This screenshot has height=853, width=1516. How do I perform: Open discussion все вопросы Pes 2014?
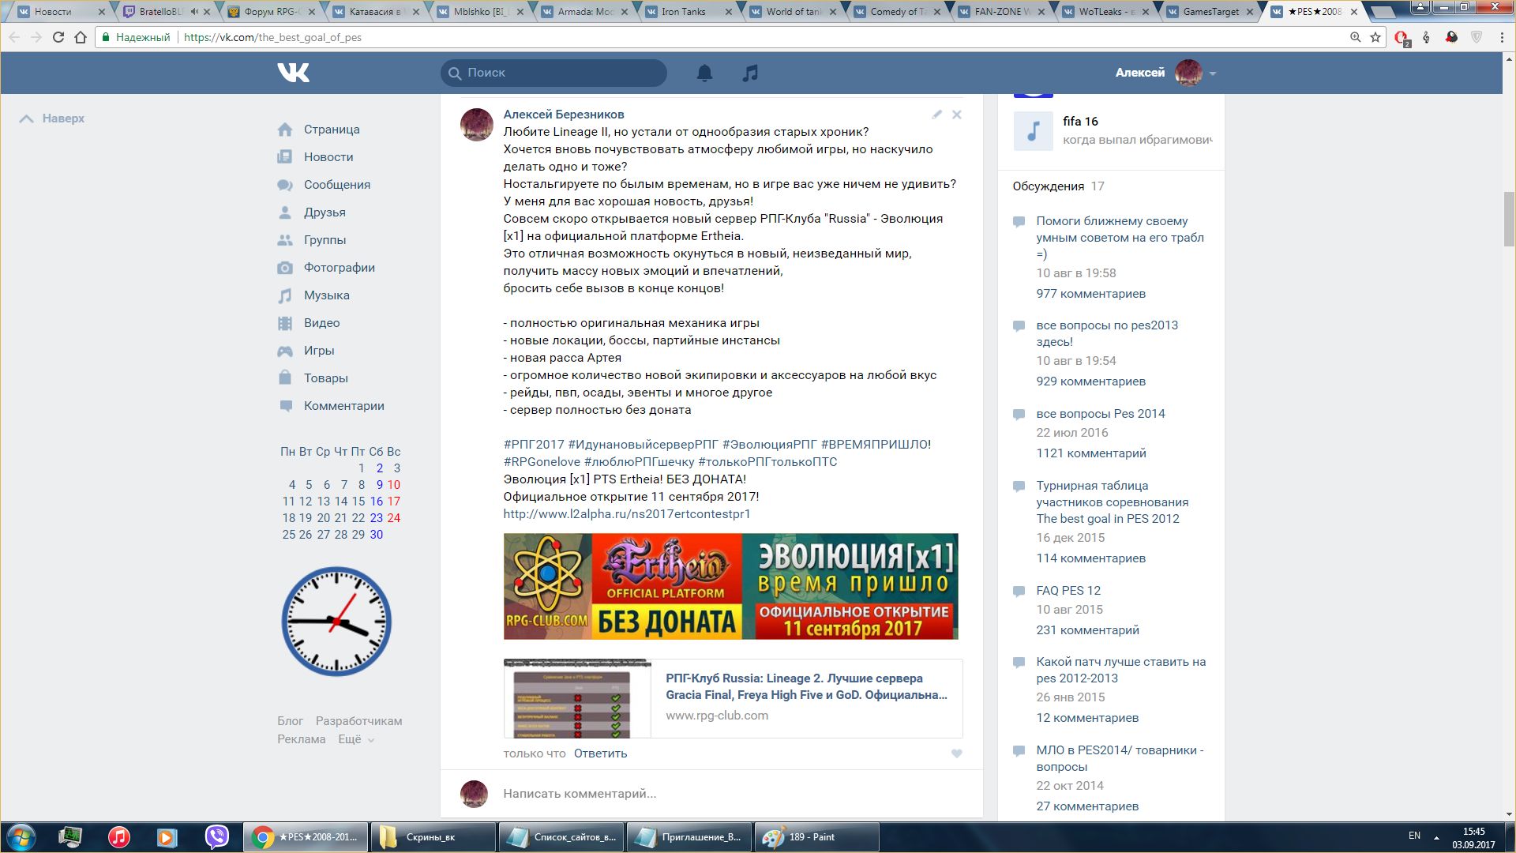point(1101,414)
